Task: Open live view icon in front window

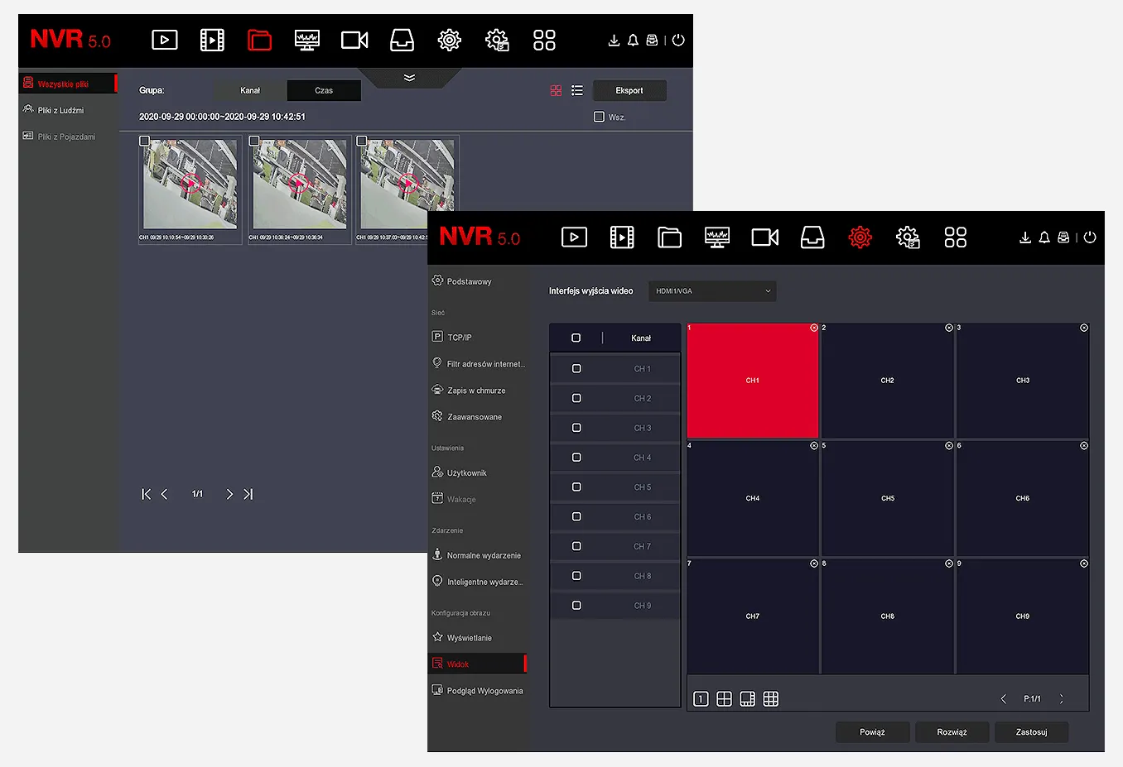Action: point(574,237)
